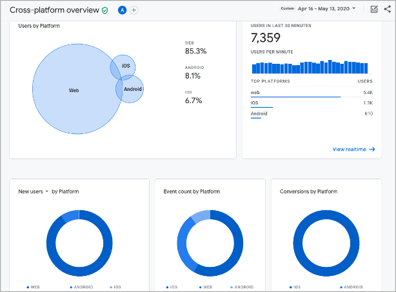Viewport: 396px width, 292px height.
Task: Select the iOS bubble in Venn chart
Action: pyautogui.click(x=126, y=66)
